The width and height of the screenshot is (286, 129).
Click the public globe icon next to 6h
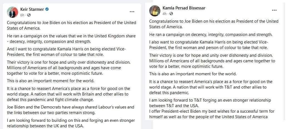[x=29, y=15]
